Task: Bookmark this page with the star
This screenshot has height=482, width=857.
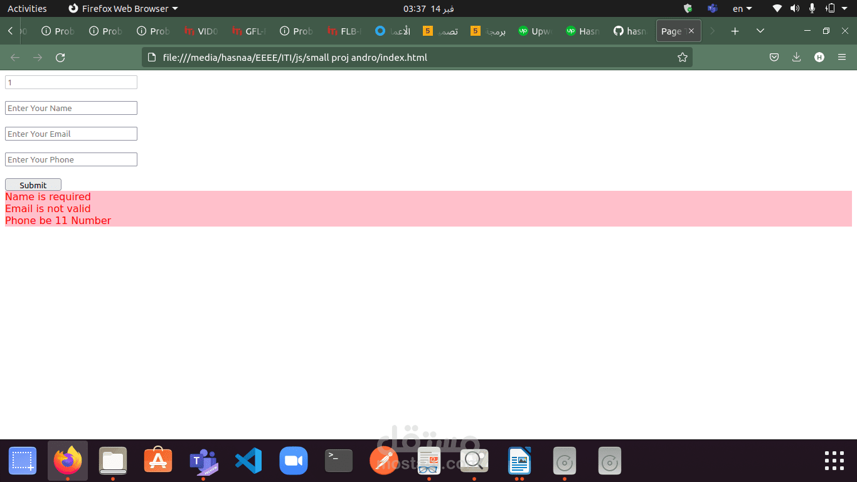Action: [683, 58]
